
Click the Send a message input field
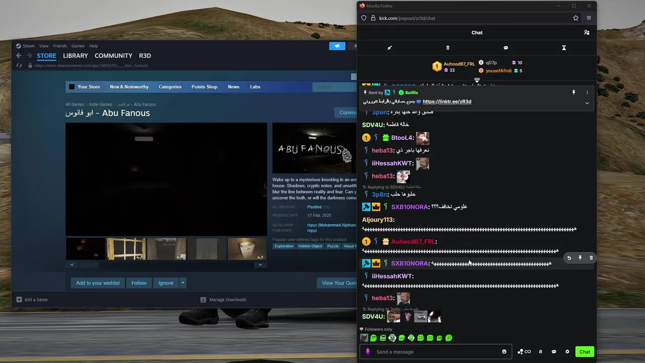point(437,352)
